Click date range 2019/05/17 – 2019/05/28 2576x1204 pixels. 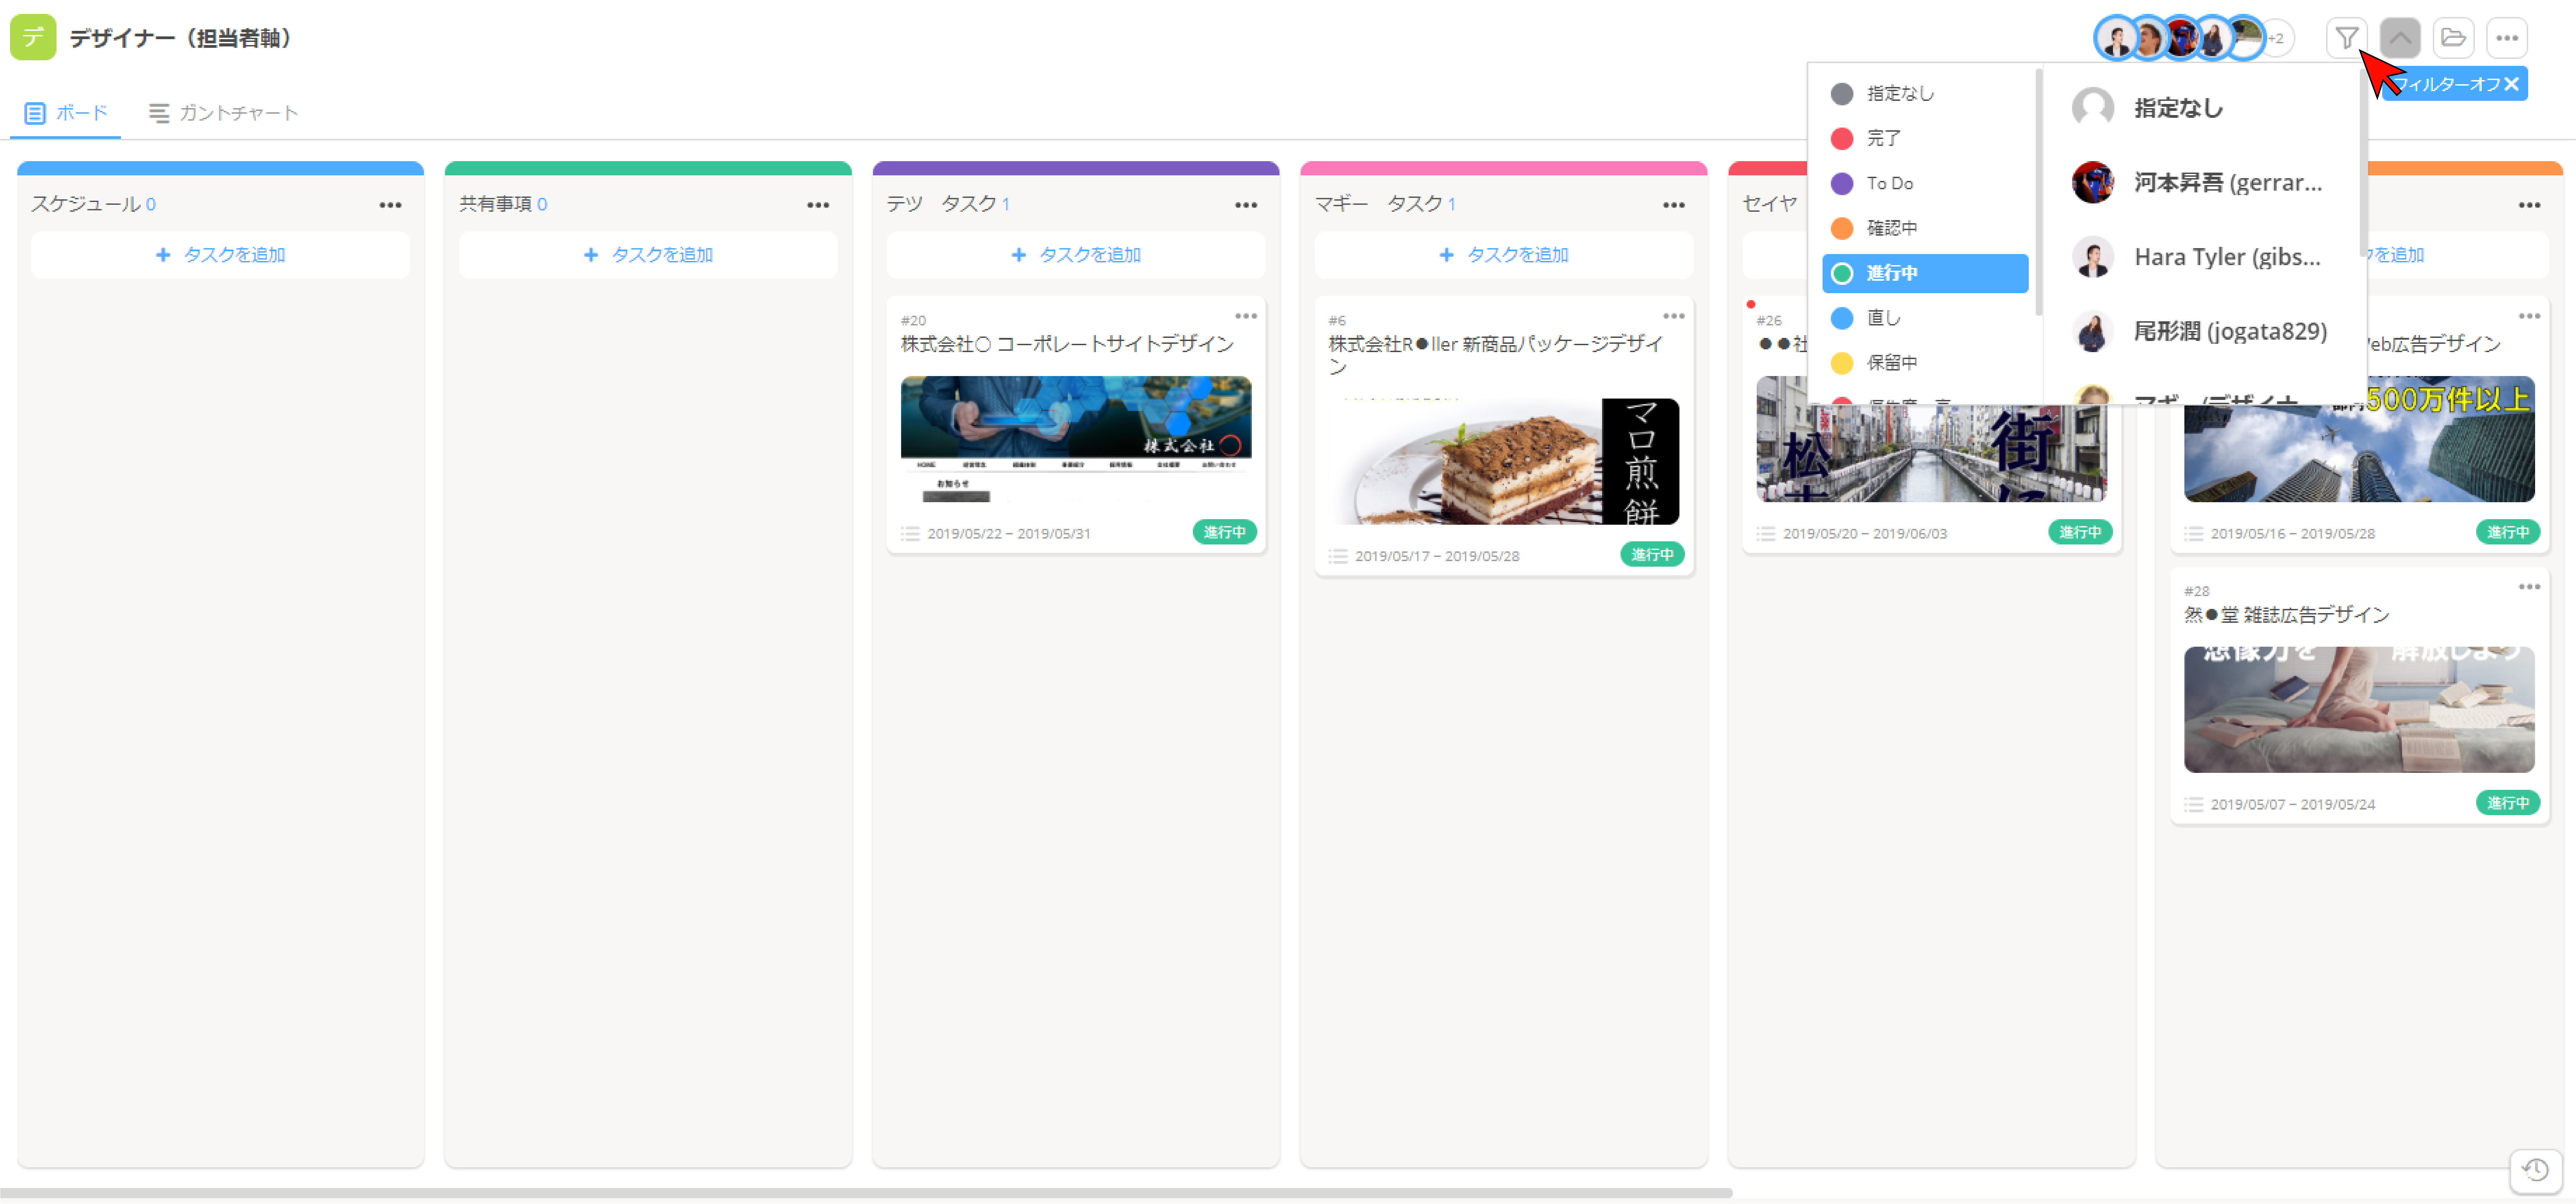[1437, 556]
